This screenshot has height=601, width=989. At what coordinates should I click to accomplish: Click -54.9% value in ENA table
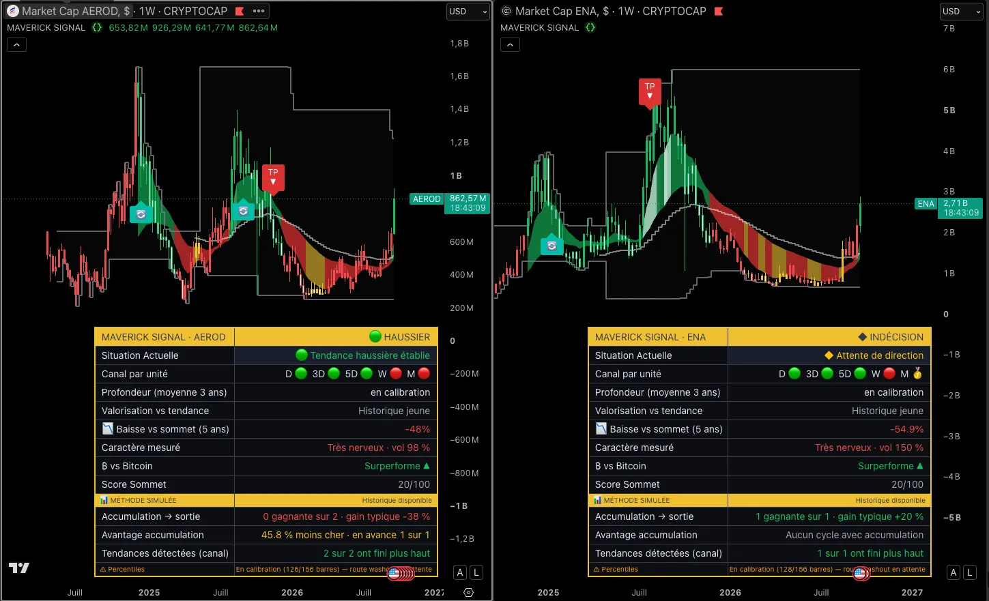click(907, 429)
